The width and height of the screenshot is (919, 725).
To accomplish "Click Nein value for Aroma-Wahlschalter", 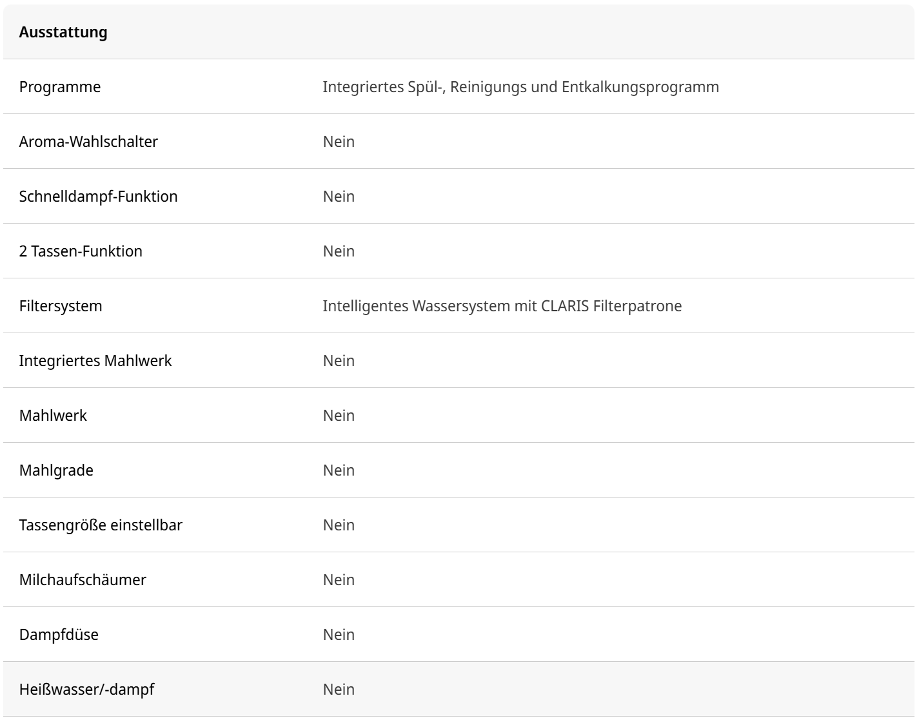I will (339, 142).
